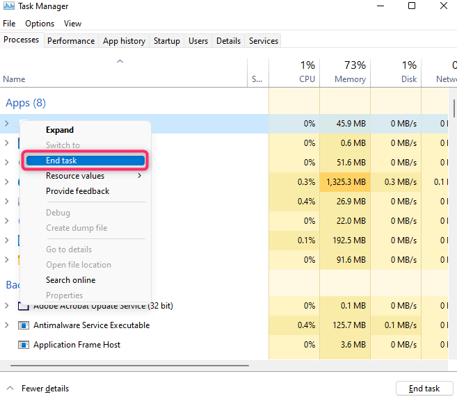Choose Search online from the context menu
The height and width of the screenshot is (399, 457).
(70, 280)
